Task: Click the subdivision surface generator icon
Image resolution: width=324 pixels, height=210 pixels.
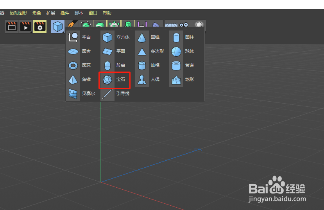Action: tap(86, 23)
